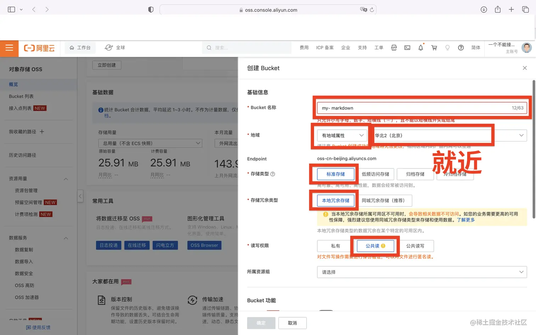Screen dimensions: 536x335
Task: Switch language via 简体
Action: coord(476,48)
